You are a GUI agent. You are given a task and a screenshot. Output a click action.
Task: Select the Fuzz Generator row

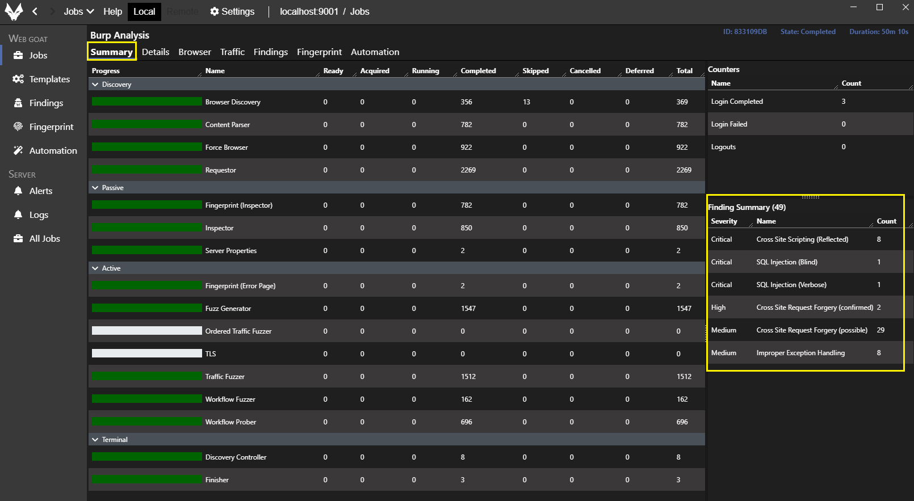396,309
